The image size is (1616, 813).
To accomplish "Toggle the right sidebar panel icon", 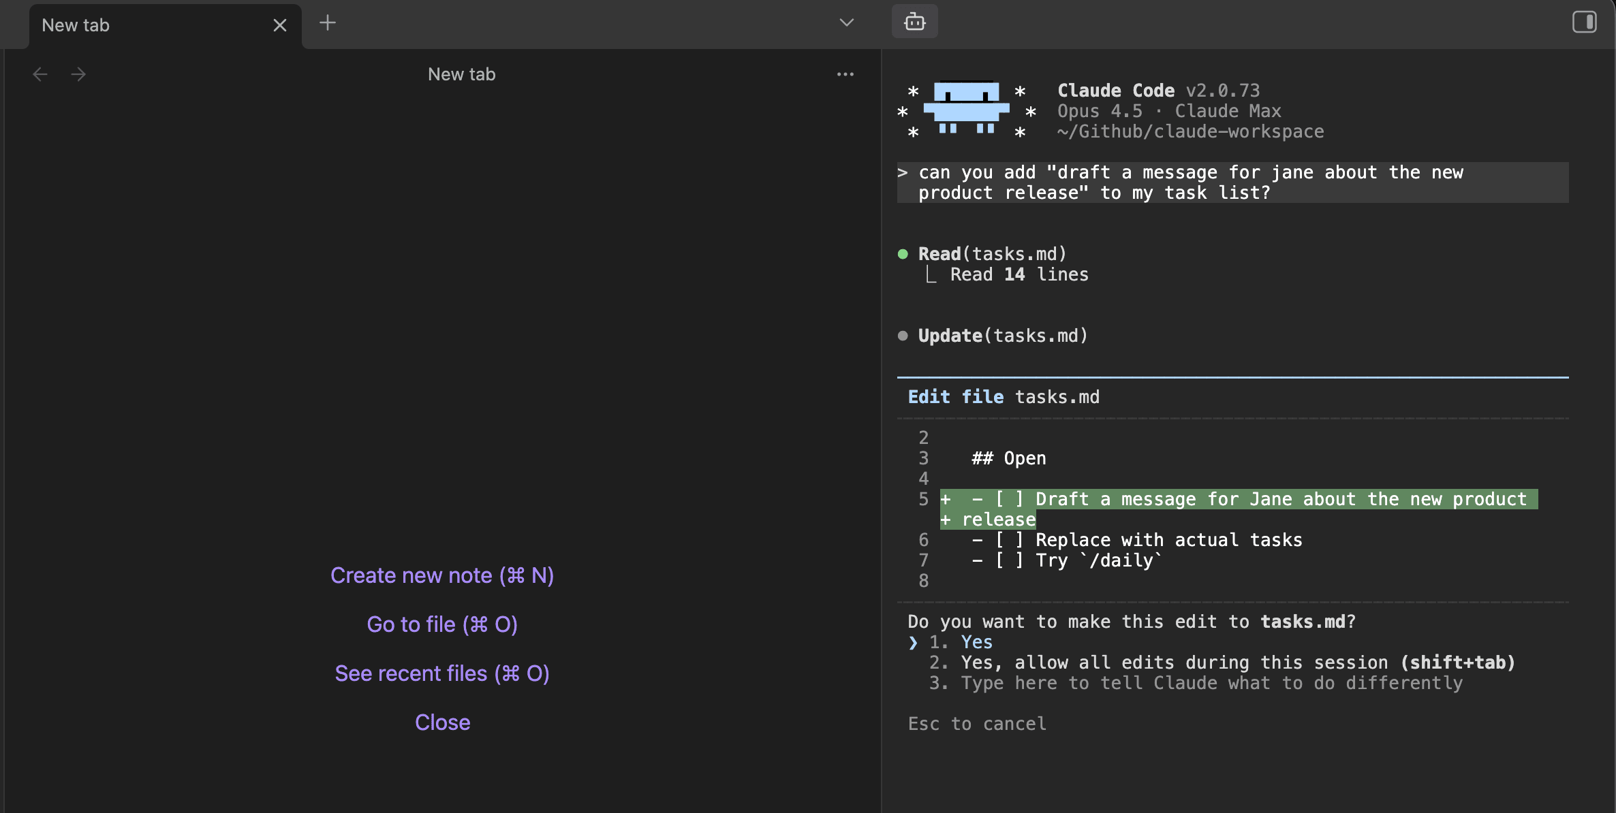I will [x=1584, y=21].
